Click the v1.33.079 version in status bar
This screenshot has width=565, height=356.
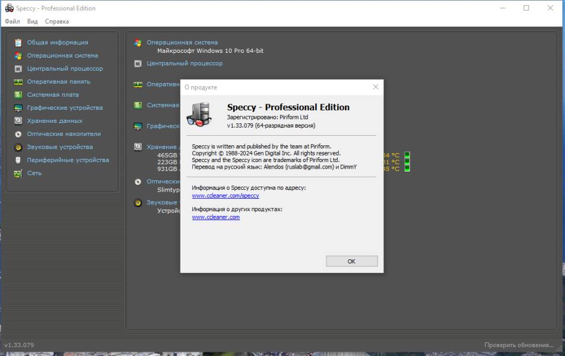coord(19,345)
